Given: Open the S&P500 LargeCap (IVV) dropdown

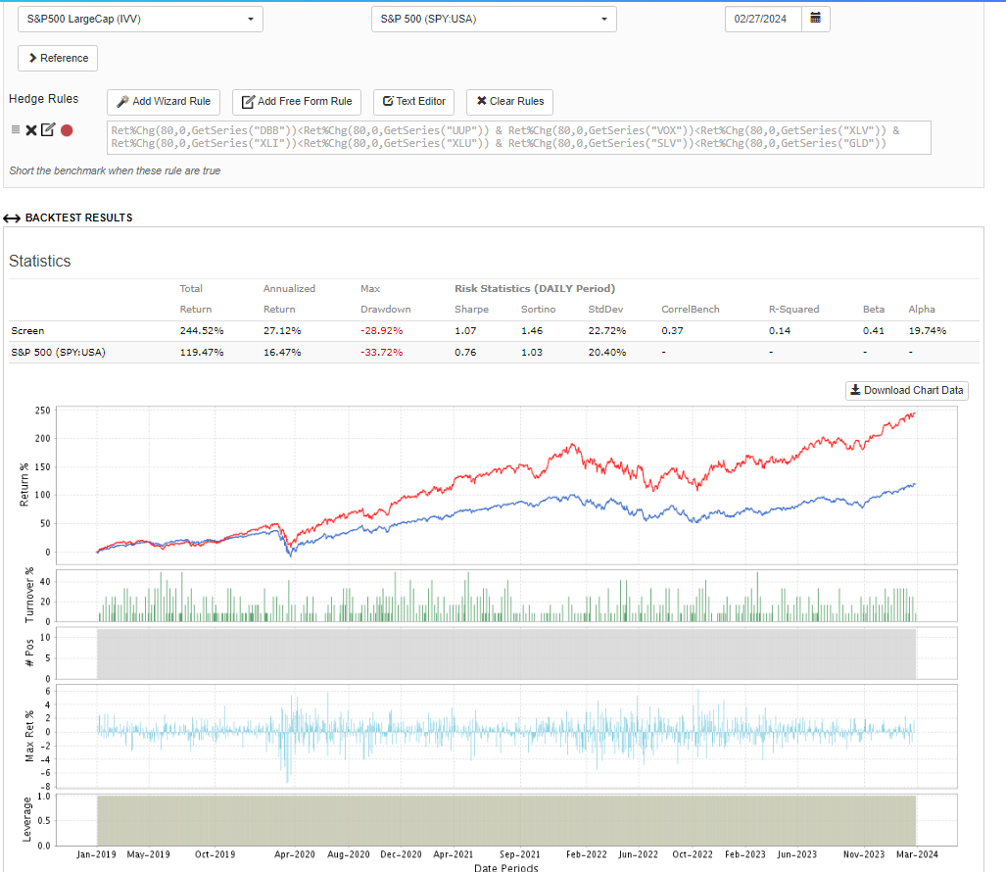Looking at the screenshot, I should pos(140,19).
